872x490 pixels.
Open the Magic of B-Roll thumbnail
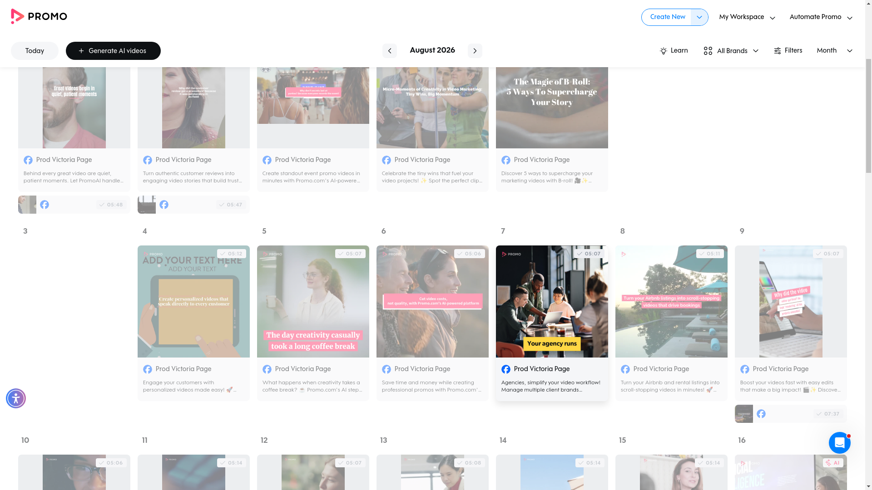pyautogui.click(x=552, y=108)
